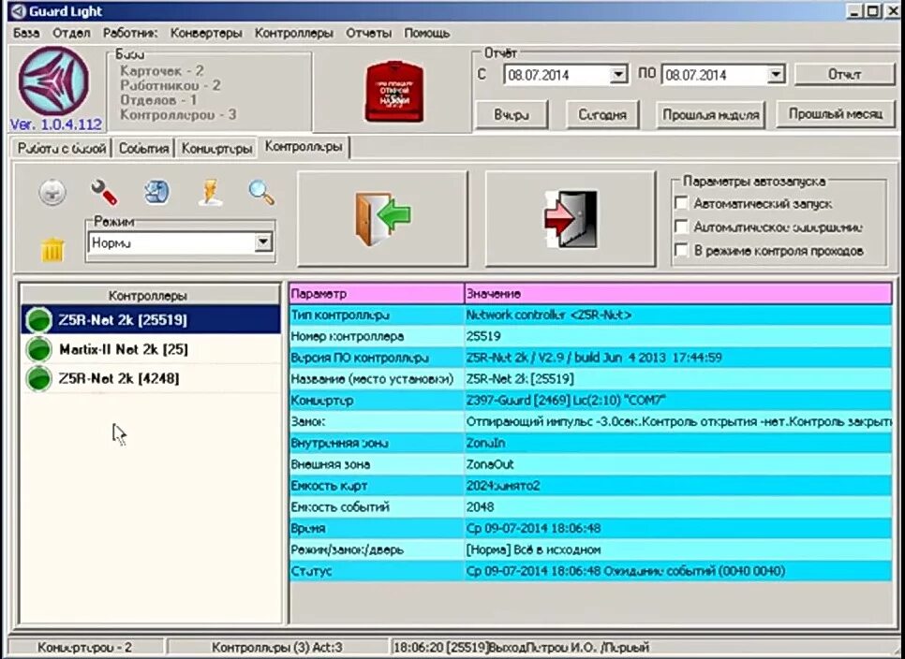The height and width of the screenshot is (659, 905).
Task: Open the Конвертеры menu
Action: pos(206,34)
